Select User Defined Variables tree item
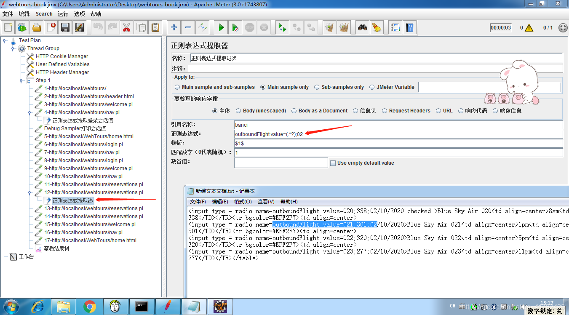 (x=63, y=64)
